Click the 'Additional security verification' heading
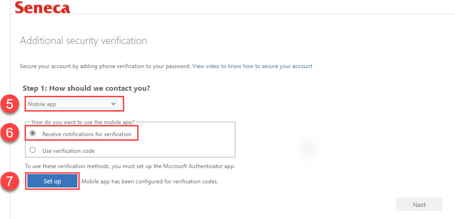The image size is (455, 219). (83, 41)
